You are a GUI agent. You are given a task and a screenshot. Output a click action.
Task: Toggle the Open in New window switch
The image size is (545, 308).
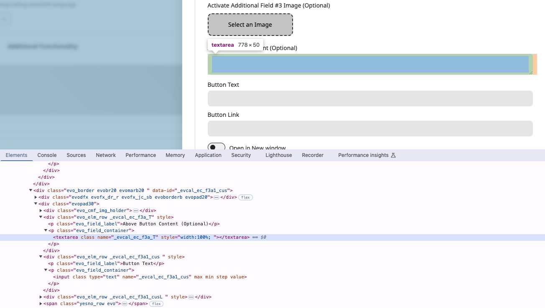coord(216,146)
